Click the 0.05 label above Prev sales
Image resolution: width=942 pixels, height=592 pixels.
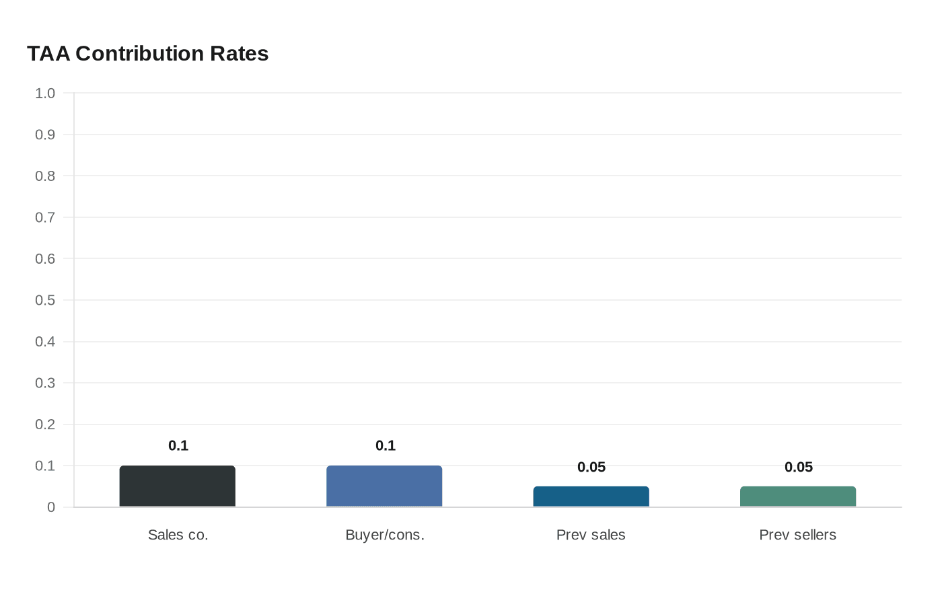point(591,467)
